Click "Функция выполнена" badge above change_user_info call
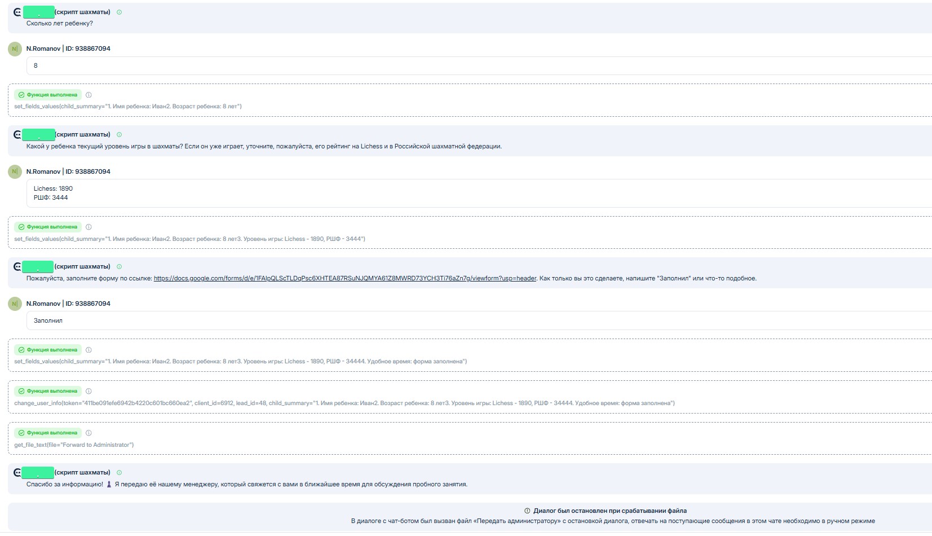Image resolution: width=932 pixels, height=536 pixels. (x=48, y=391)
